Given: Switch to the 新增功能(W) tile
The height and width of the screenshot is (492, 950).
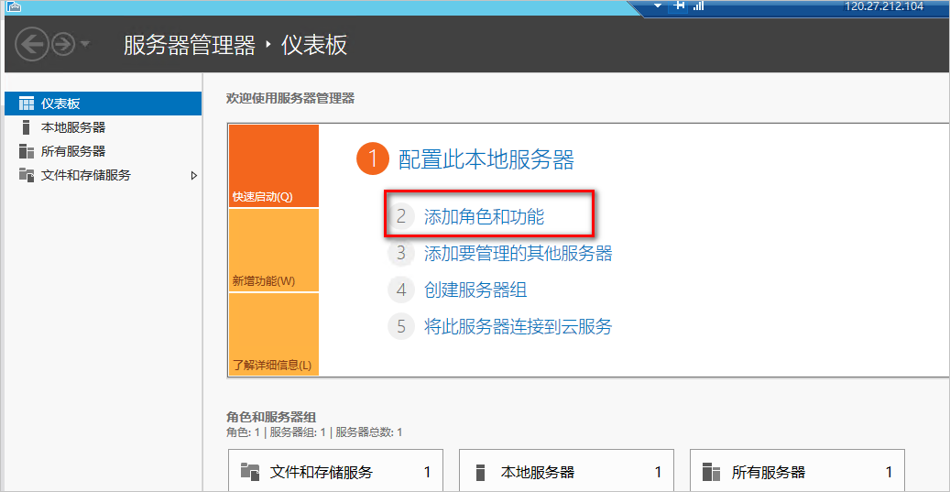Looking at the screenshot, I should (x=273, y=250).
